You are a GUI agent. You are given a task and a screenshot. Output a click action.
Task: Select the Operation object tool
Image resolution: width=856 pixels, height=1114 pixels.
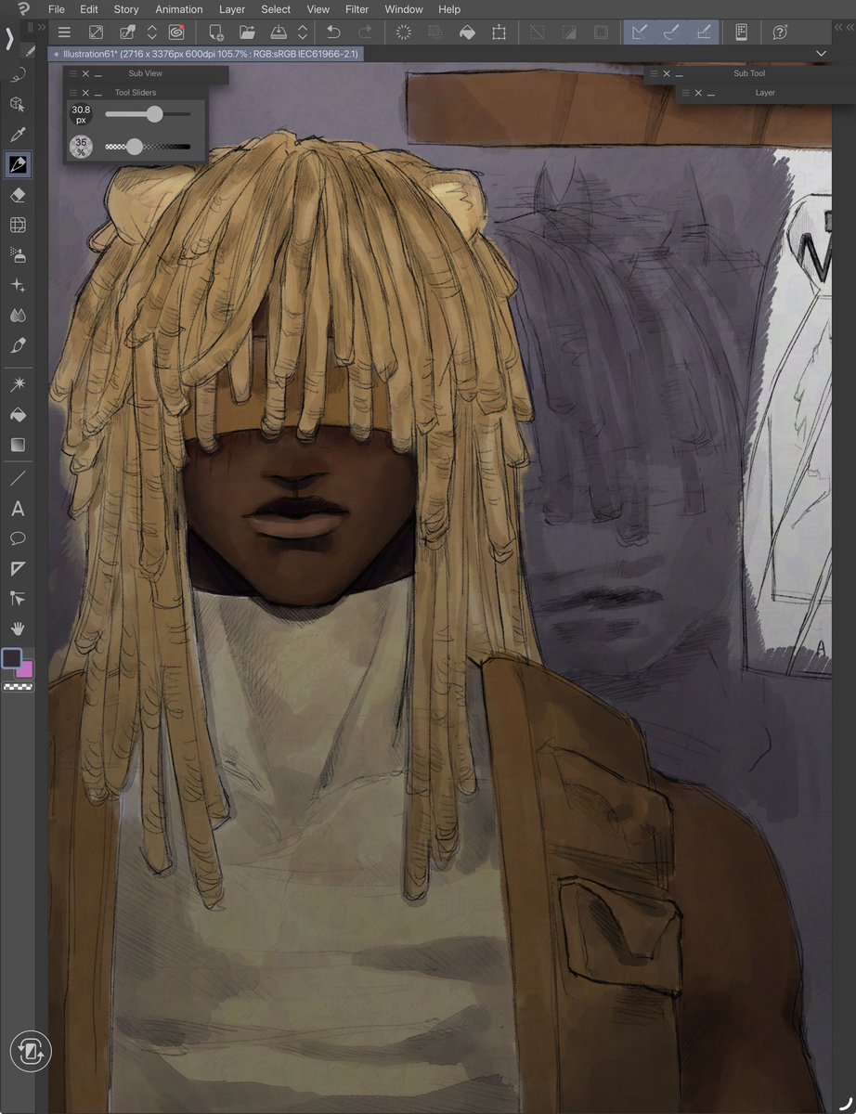point(18,105)
